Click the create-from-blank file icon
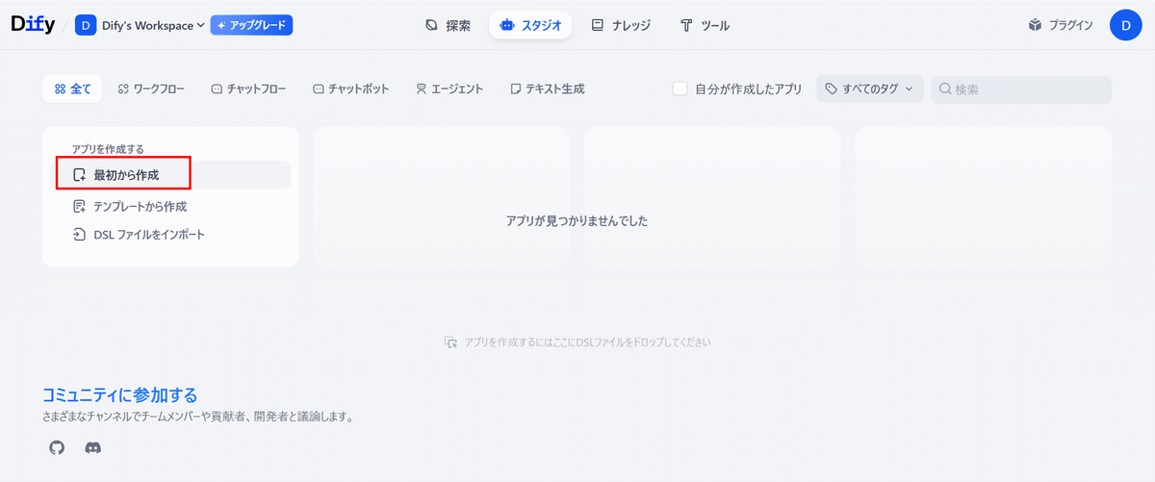Image resolution: width=1155 pixels, height=482 pixels. click(80, 175)
